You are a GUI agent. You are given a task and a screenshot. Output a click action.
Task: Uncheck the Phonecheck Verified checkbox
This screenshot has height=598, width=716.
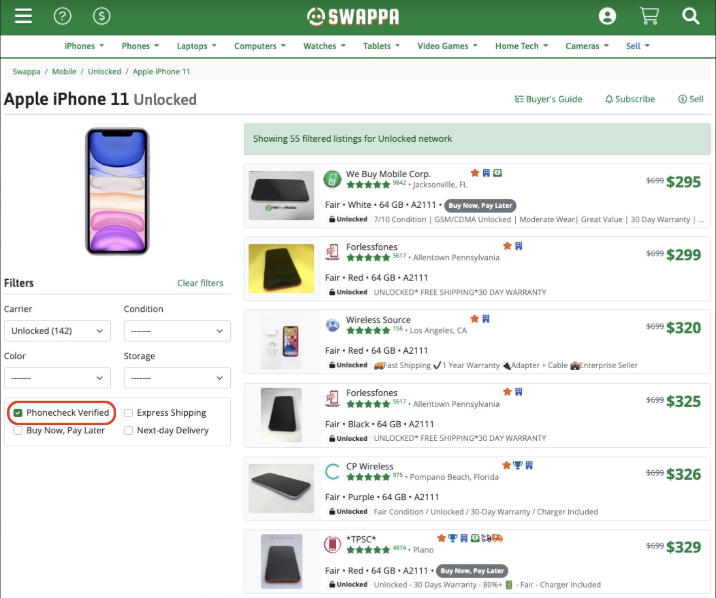[x=19, y=413]
